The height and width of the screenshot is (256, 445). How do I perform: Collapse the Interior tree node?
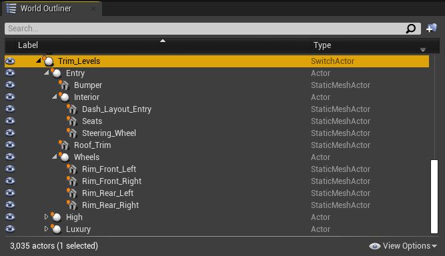point(55,97)
